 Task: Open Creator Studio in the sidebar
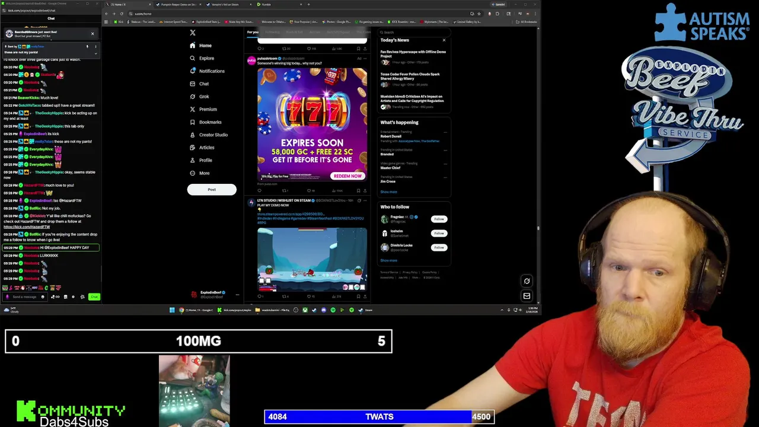(208, 135)
